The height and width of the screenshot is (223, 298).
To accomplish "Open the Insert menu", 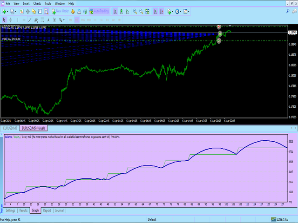I will click(26, 3).
